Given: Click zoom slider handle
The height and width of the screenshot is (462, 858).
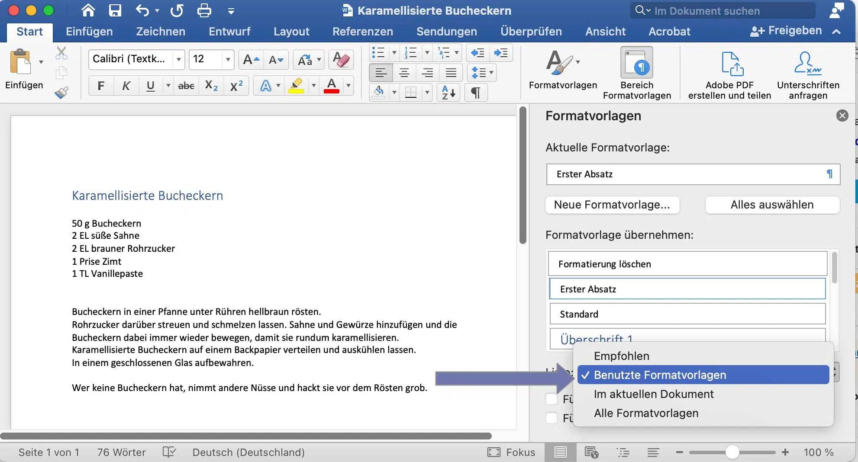Looking at the screenshot, I should click(x=732, y=452).
